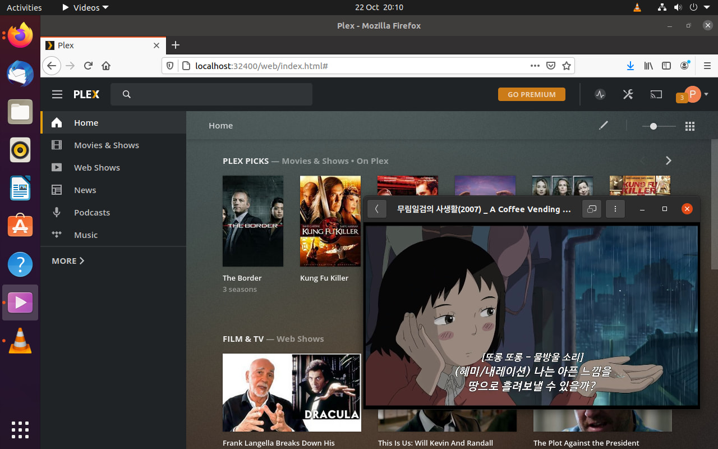Image resolution: width=718 pixels, height=449 pixels.
Task: Toggle fullscreen in the video player
Action: click(x=591, y=209)
